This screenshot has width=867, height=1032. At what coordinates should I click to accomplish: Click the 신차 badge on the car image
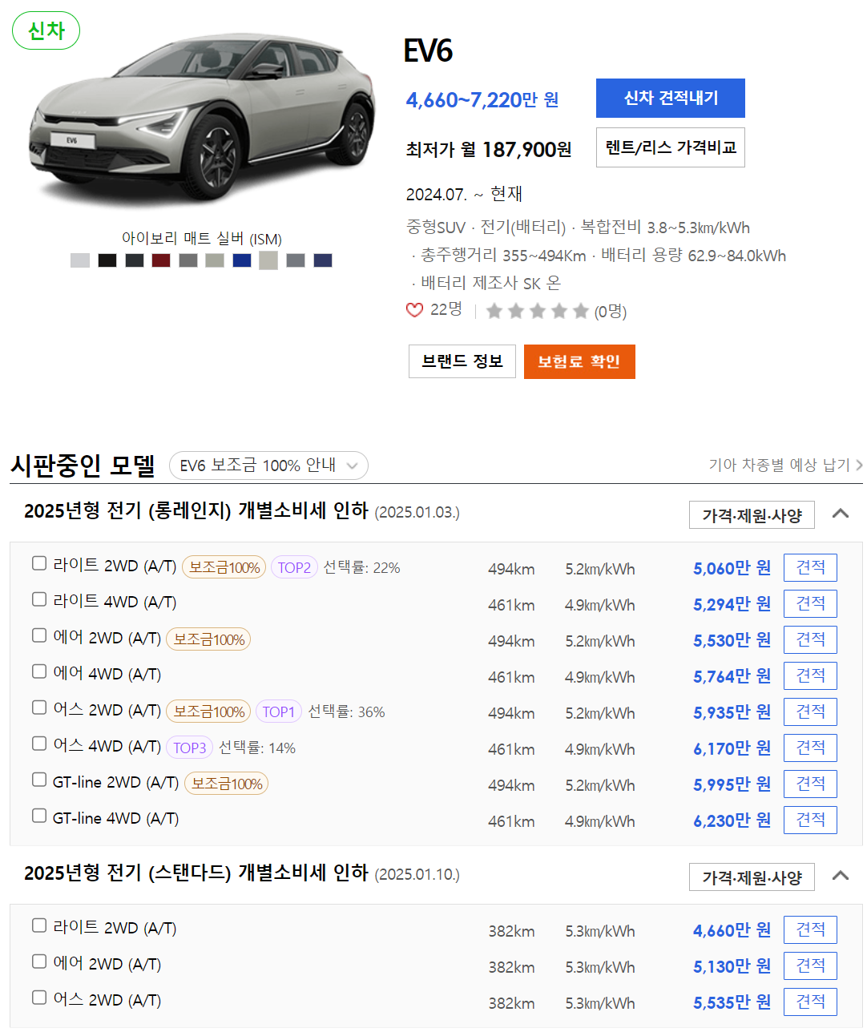46,30
